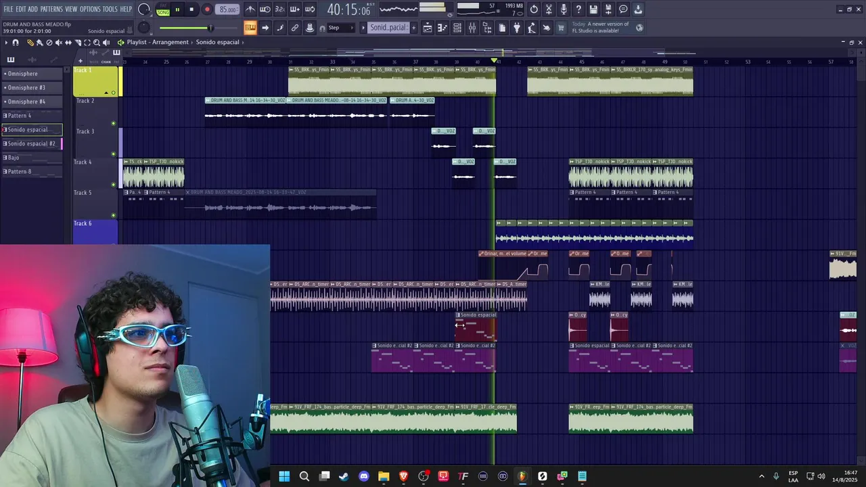The width and height of the screenshot is (866, 487).
Task: Toggle loop recording button
Action: click(310, 9)
